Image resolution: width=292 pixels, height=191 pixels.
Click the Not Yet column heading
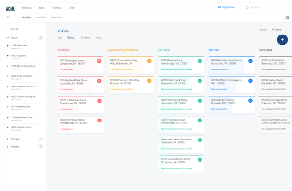(214, 50)
